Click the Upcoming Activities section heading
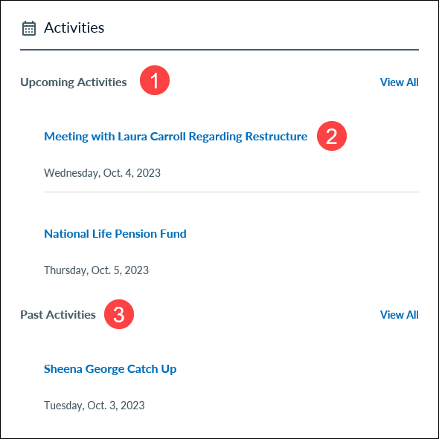The height and width of the screenshot is (439, 439). [x=74, y=82]
